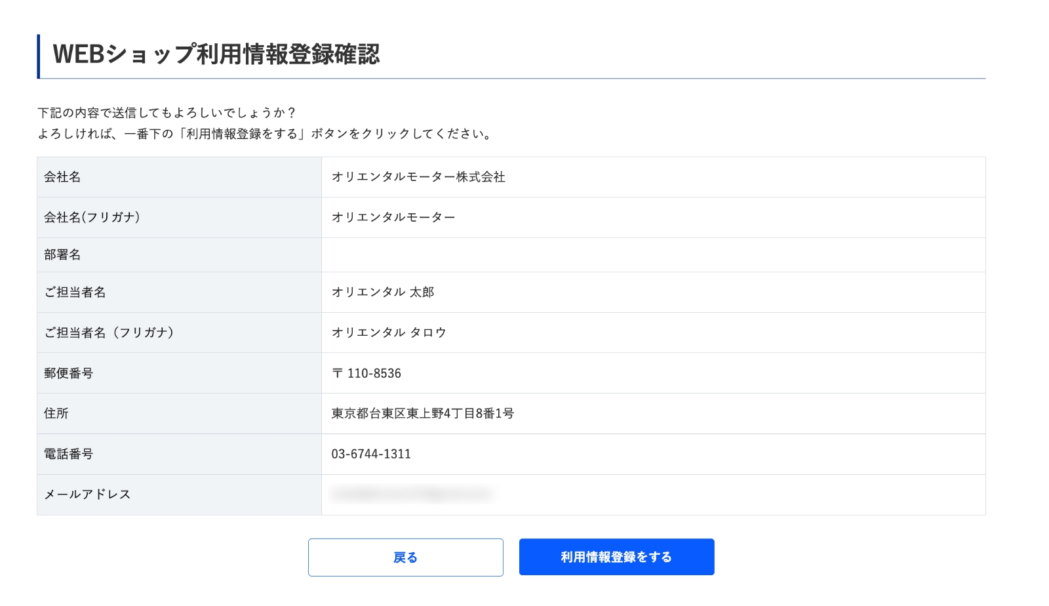
Task: Click the 部署名 label cell
Action: tap(179, 254)
